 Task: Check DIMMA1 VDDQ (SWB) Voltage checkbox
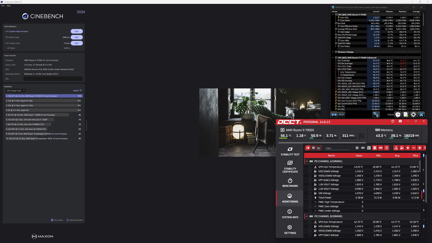click(x=310, y=175)
